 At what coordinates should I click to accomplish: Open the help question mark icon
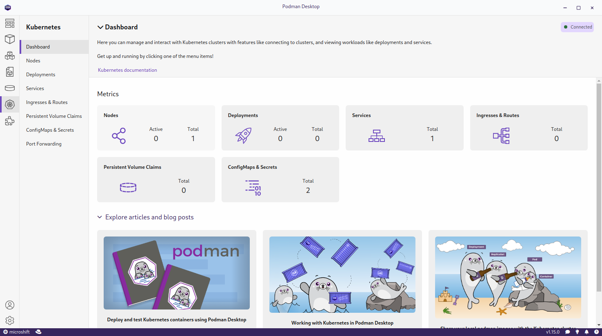click(597, 332)
